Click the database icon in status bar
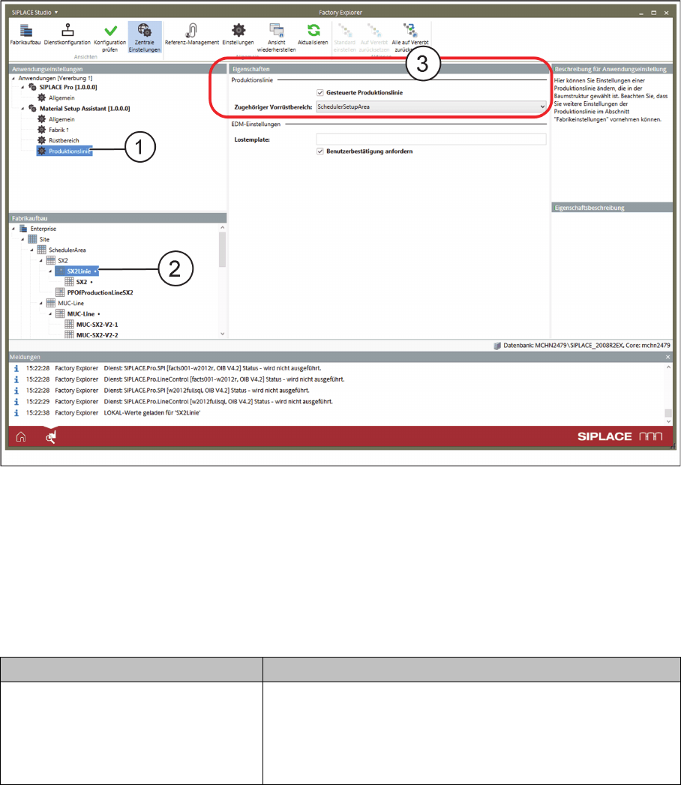Viewport: 681px width, 785px height. click(497, 346)
